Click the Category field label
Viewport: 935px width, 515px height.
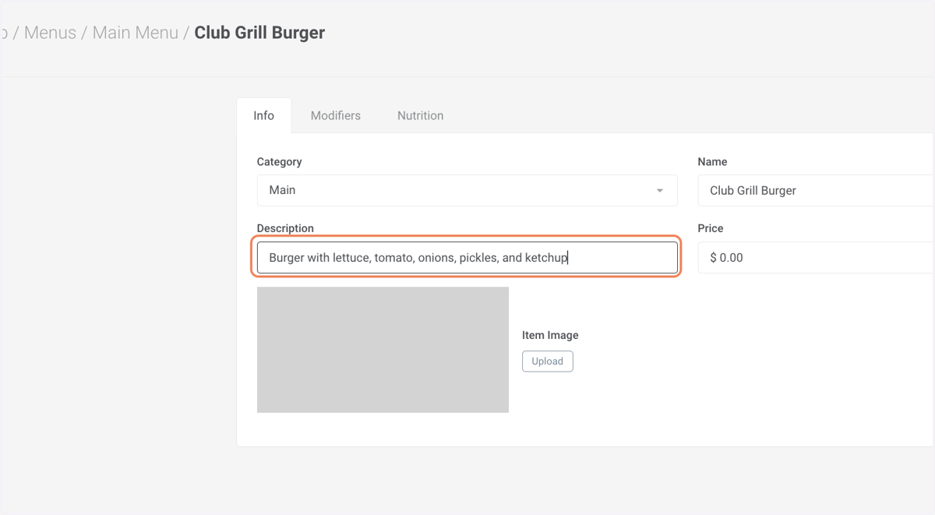pyautogui.click(x=279, y=162)
